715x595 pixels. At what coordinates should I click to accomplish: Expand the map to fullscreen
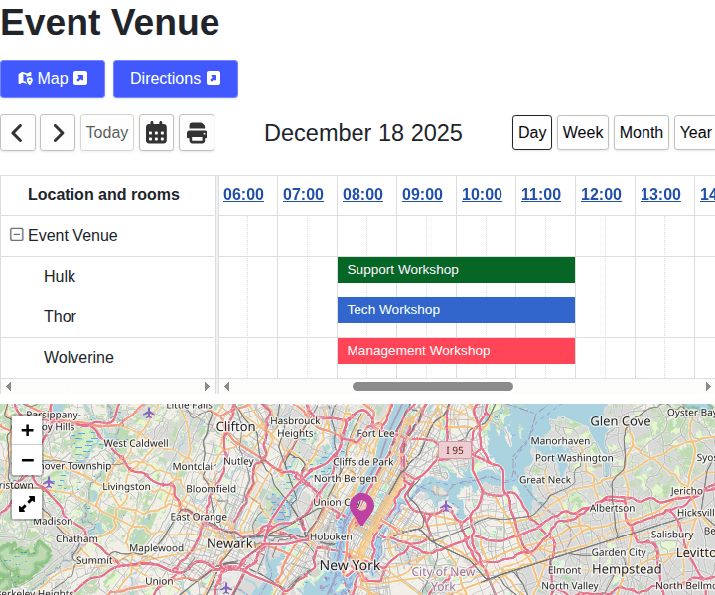tap(27, 504)
